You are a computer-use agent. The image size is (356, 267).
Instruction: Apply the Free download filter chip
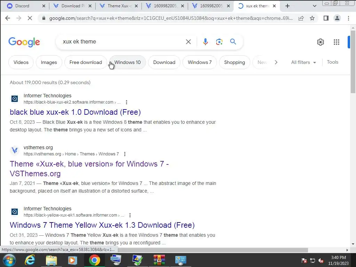coord(86,62)
